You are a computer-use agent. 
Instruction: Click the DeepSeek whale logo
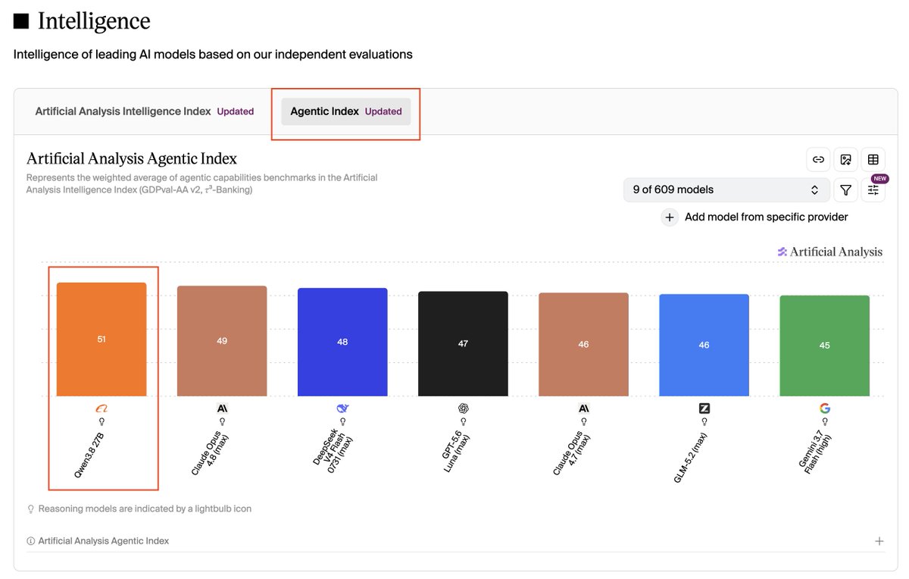coord(342,408)
